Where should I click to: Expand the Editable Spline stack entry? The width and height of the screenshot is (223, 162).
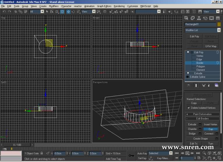point(187,77)
